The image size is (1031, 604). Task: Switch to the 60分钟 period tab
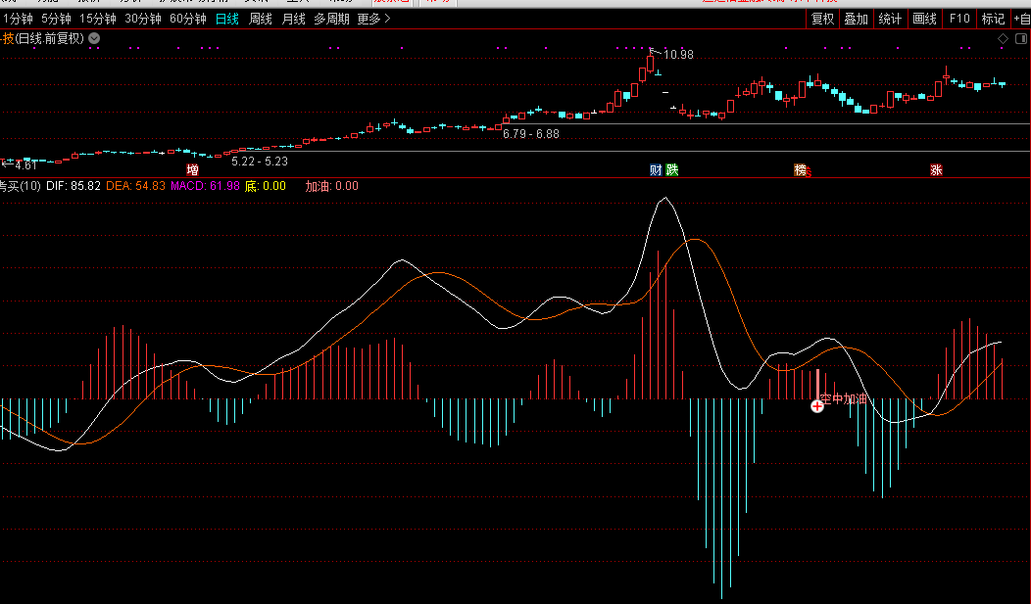click(x=188, y=19)
